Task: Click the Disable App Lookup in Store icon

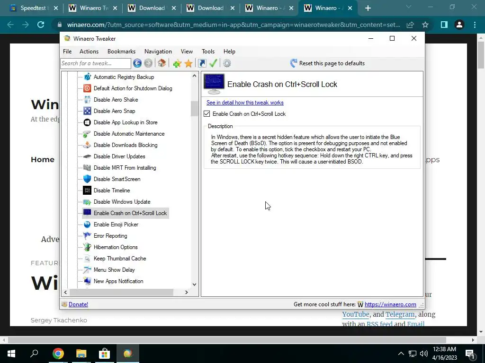Action: pyautogui.click(x=87, y=122)
